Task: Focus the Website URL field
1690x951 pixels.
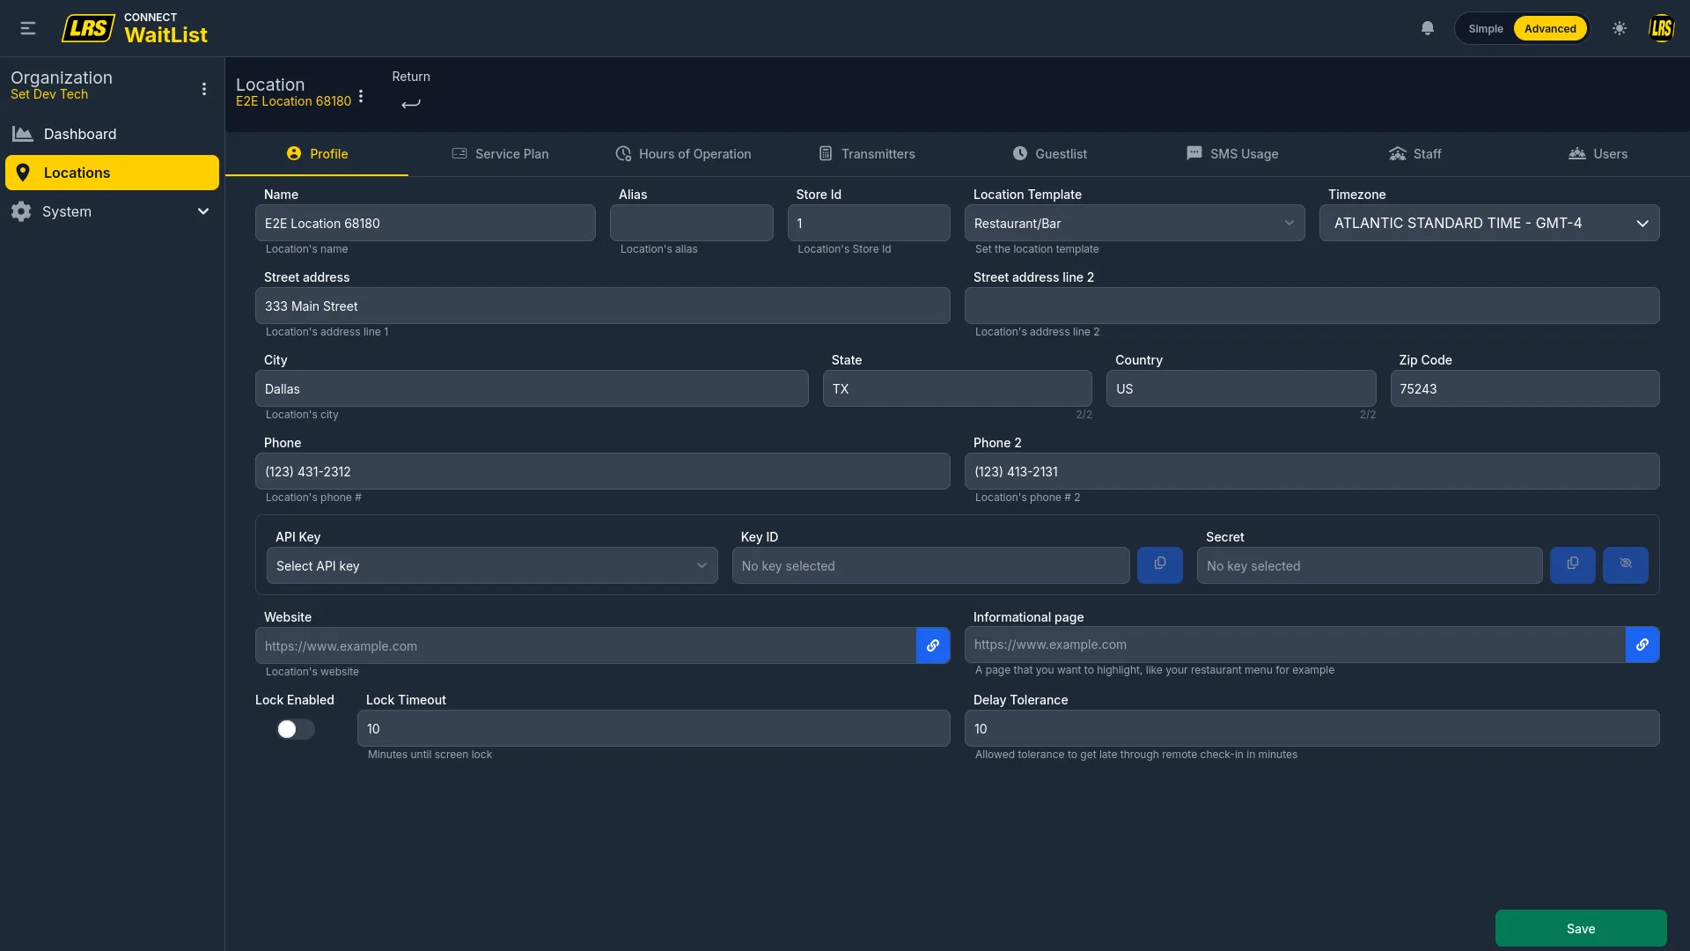Action: (585, 645)
